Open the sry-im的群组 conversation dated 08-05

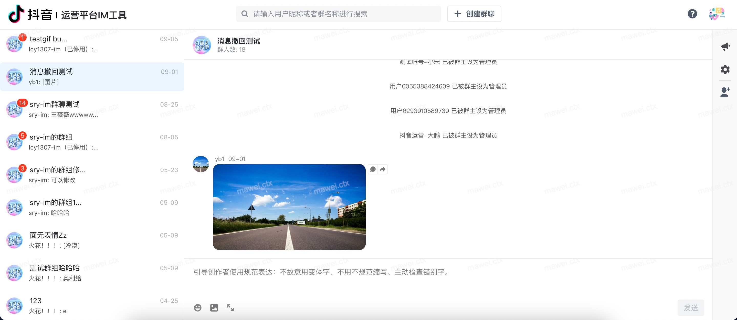(92, 142)
